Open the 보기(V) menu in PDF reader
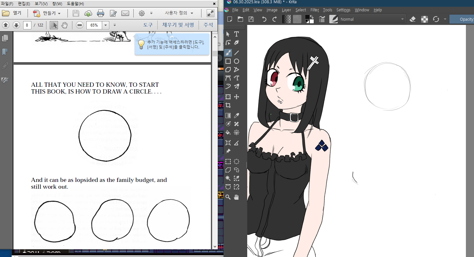The width and height of the screenshot is (474, 257). pyautogui.click(x=41, y=4)
